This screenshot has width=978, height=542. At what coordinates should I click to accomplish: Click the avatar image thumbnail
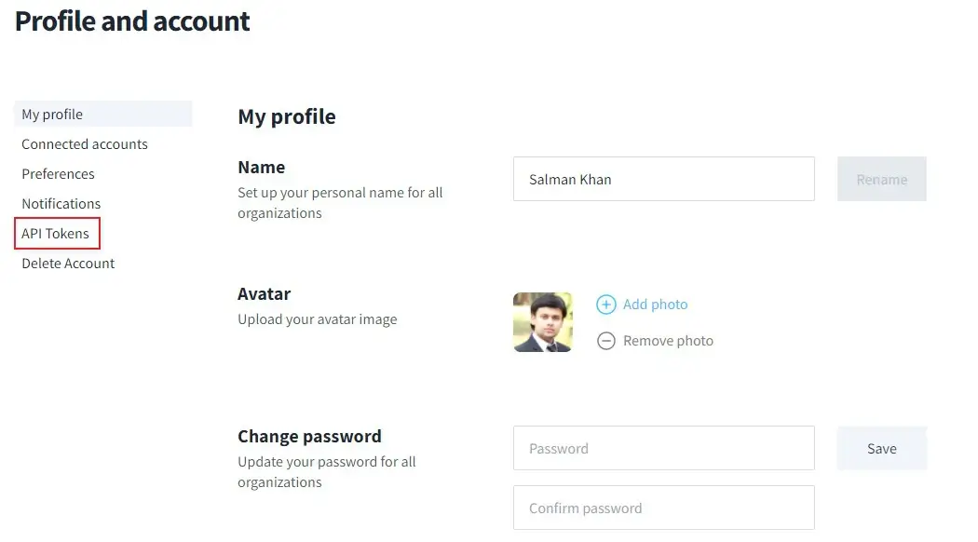coord(543,322)
